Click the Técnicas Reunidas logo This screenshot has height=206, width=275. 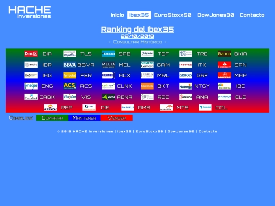[x=186, y=54]
